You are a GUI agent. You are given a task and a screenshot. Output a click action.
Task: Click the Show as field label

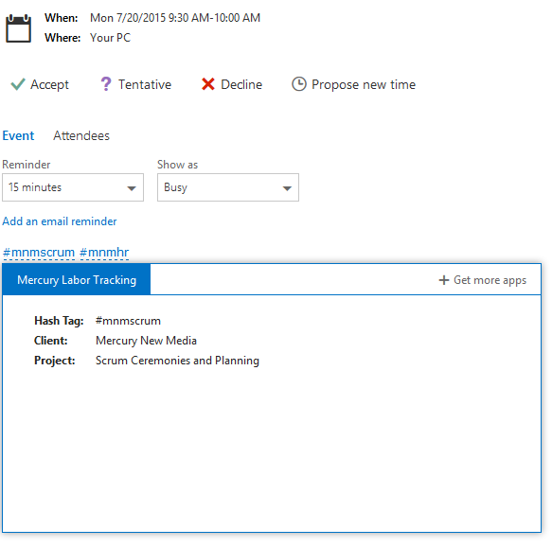click(x=177, y=165)
